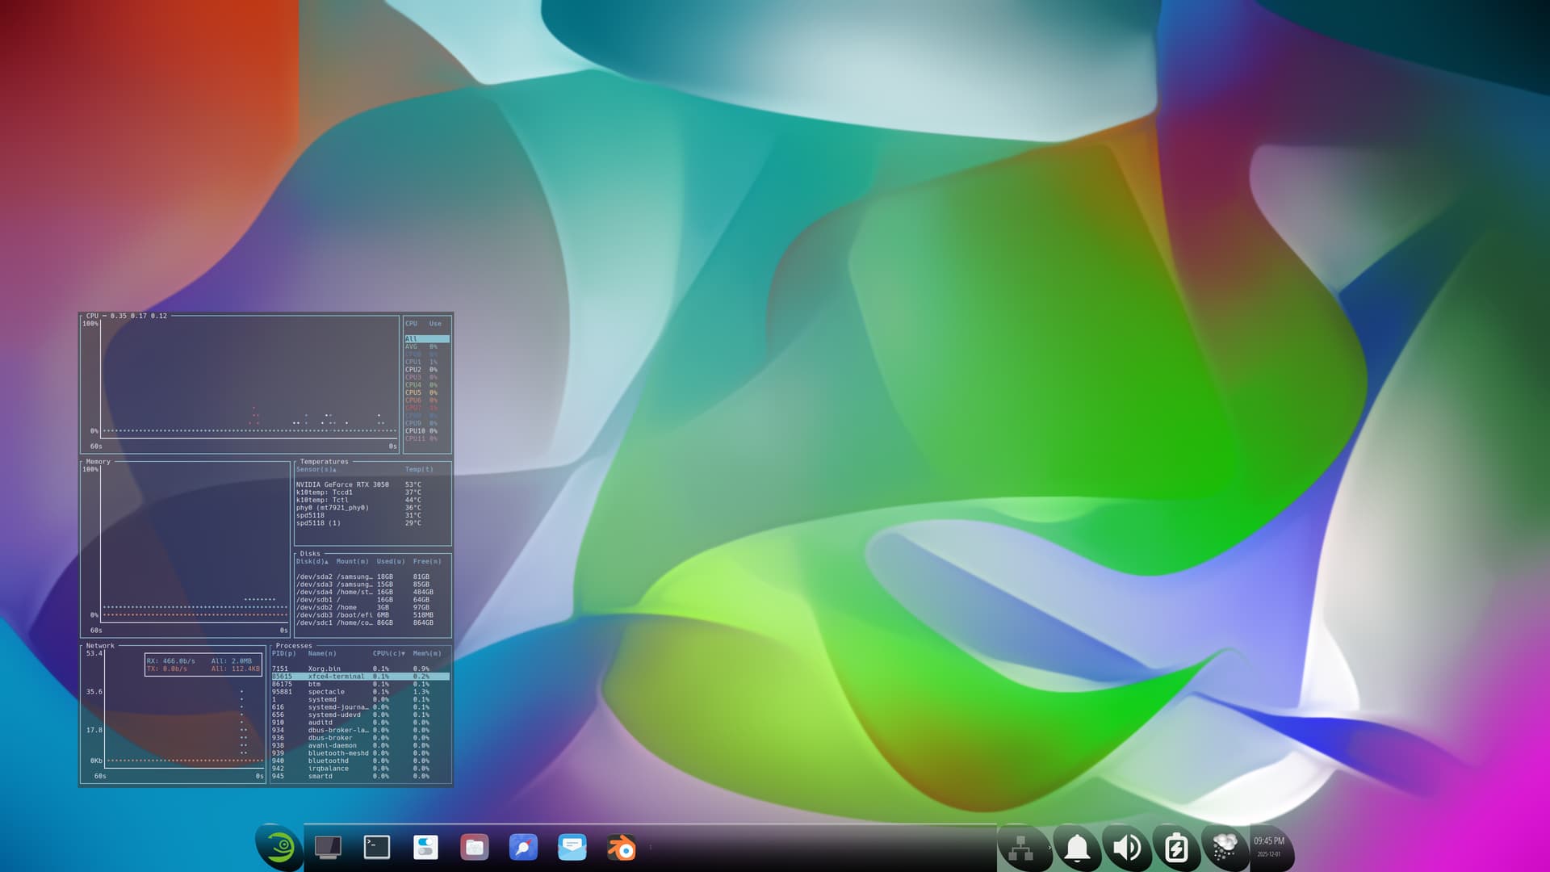Launch the terminal from the panel

pos(377,847)
